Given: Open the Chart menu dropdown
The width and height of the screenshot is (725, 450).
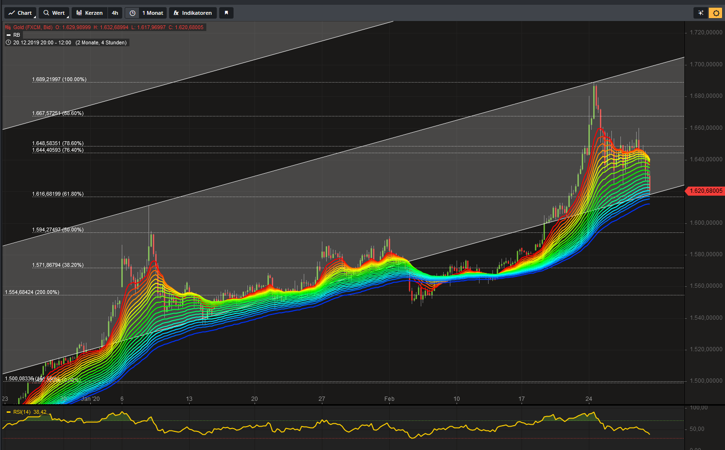Looking at the screenshot, I should [x=20, y=13].
